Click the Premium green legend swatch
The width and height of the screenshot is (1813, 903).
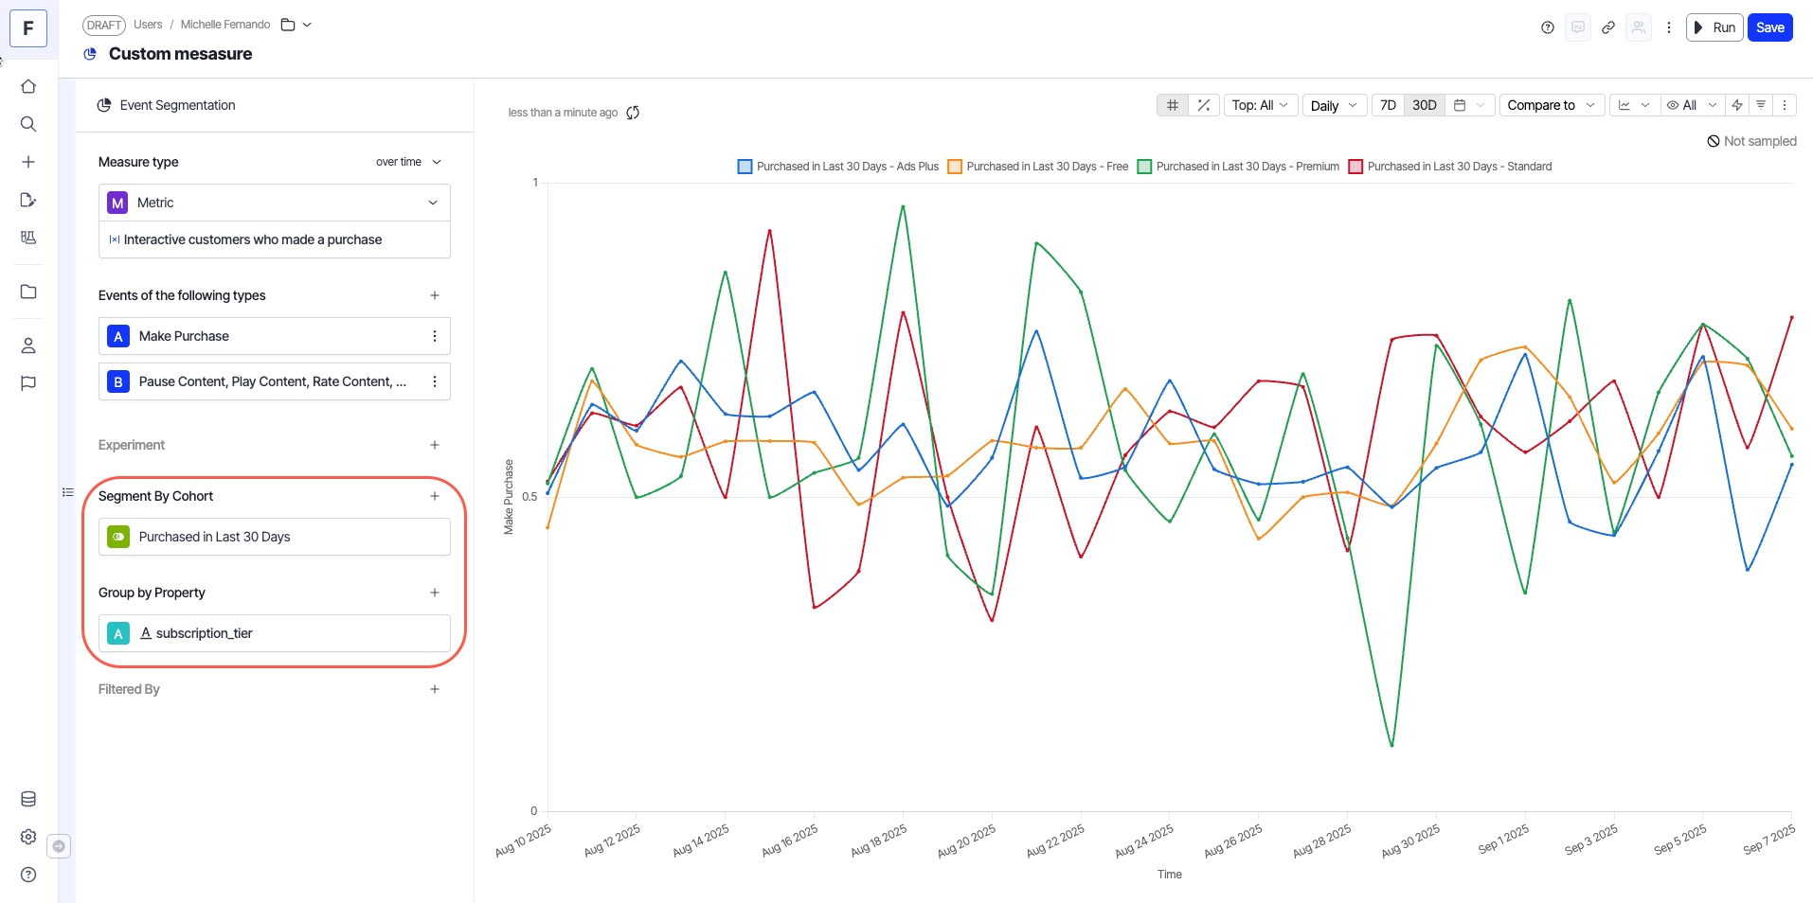tap(1144, 167)
